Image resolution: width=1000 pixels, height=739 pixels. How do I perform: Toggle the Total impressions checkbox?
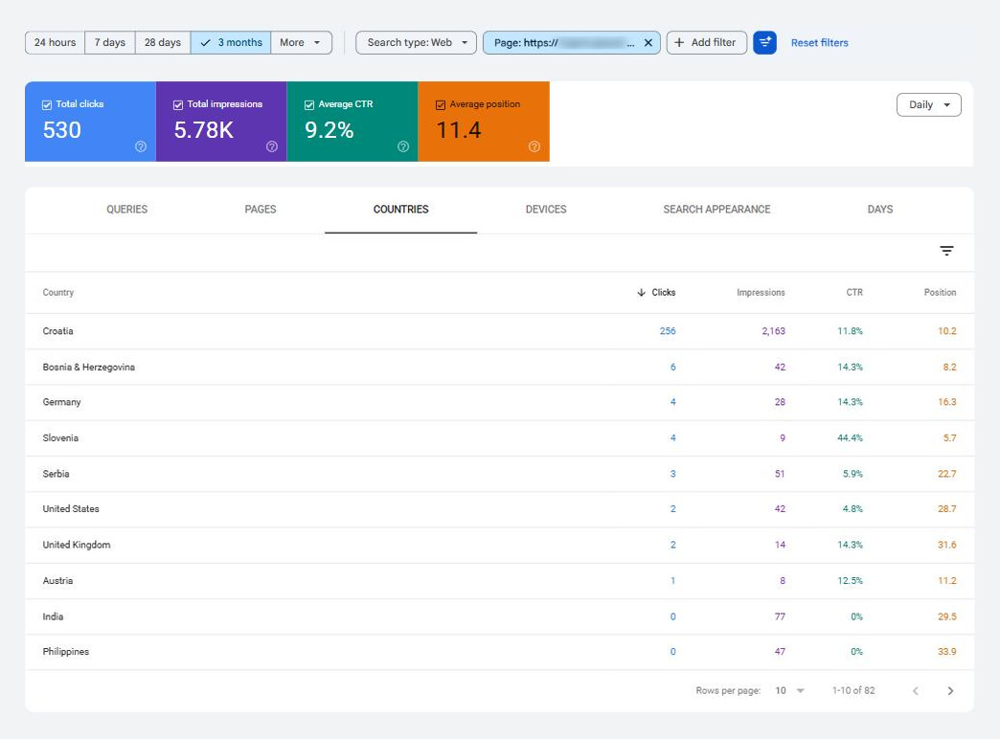[178, 105]
